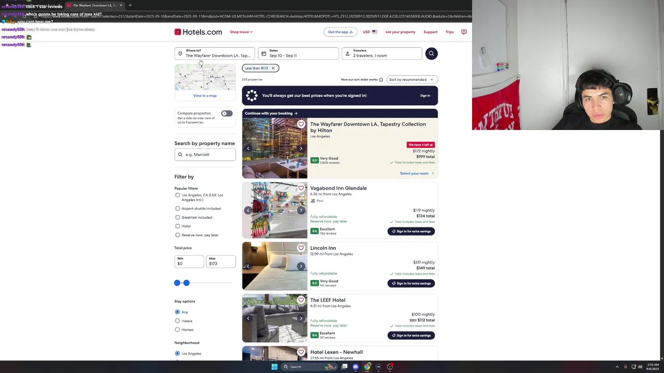The height and width of the screenshot is (373, 664).
Task: Open the Windows Start menu
Action: tap(274, 367)
